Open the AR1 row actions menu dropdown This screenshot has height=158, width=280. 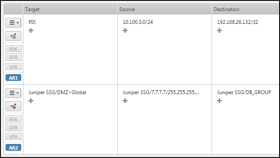[x=14, y=23]
